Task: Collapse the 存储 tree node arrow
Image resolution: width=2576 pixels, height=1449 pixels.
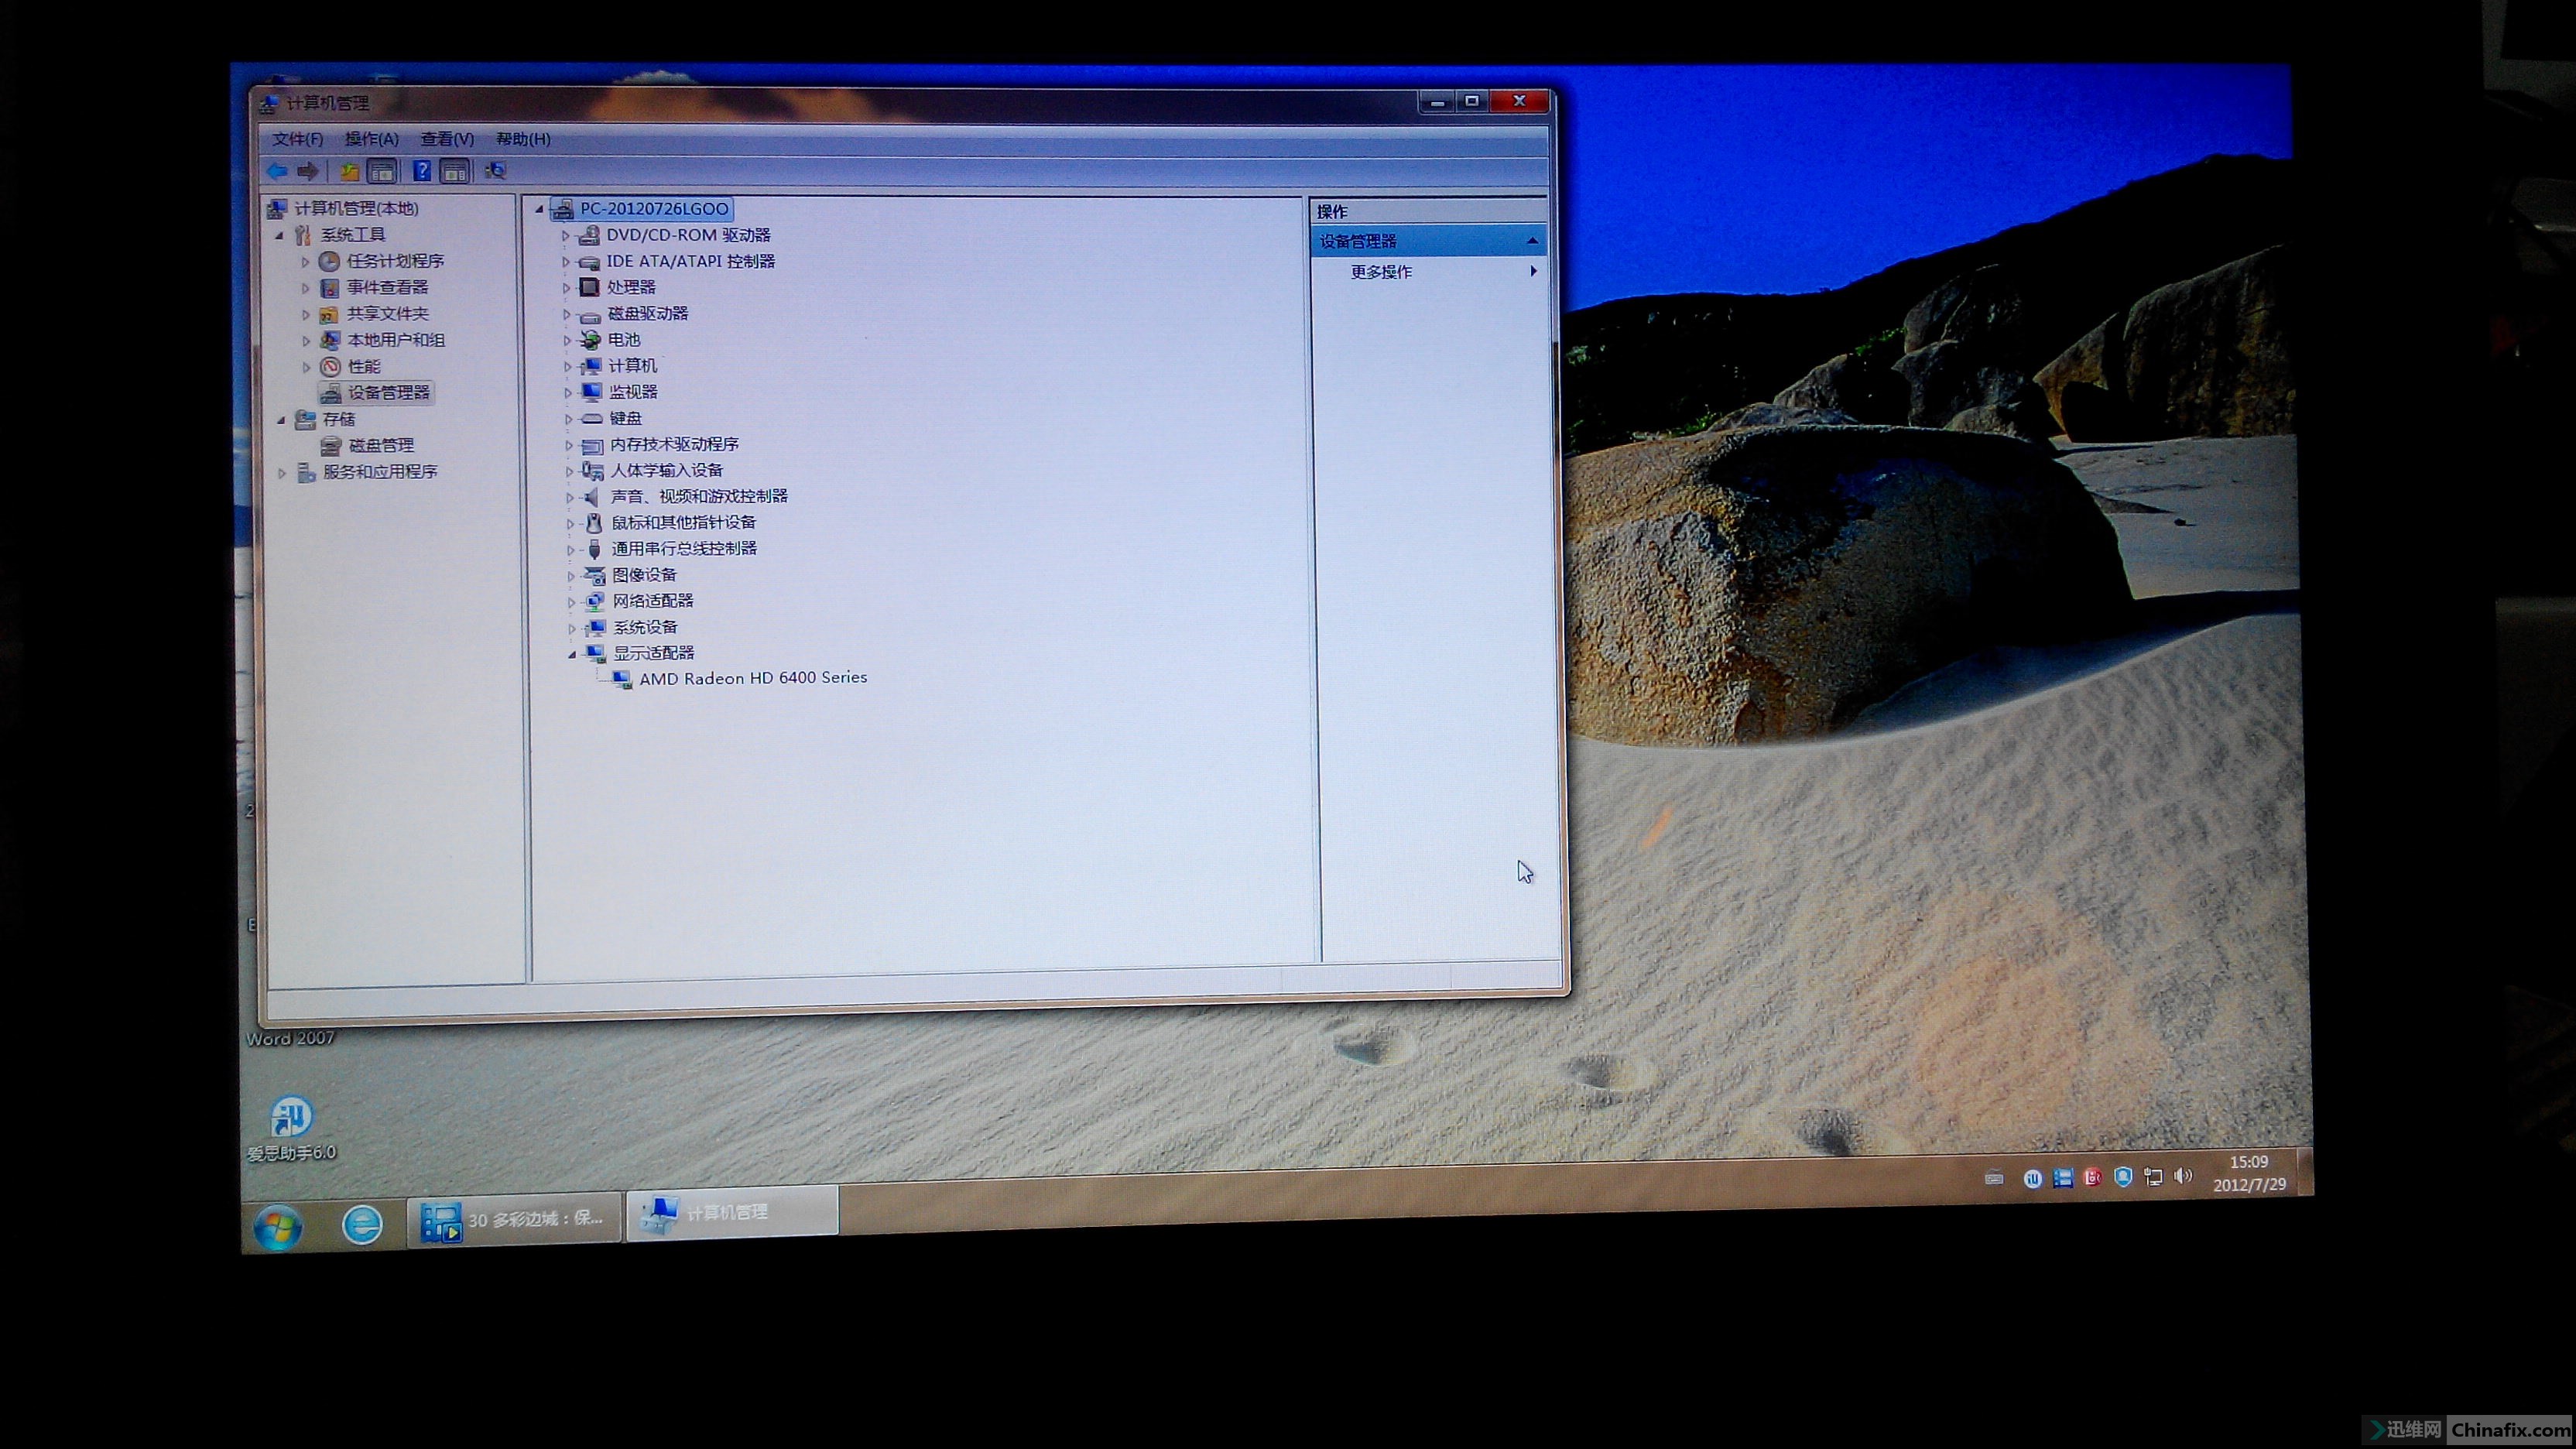Action: [x=281, y=420]
